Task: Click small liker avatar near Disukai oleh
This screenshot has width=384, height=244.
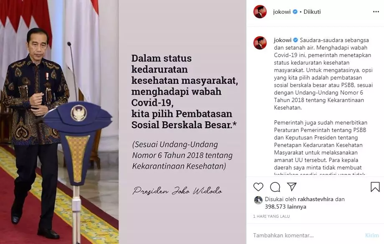Action: [258, 200]
